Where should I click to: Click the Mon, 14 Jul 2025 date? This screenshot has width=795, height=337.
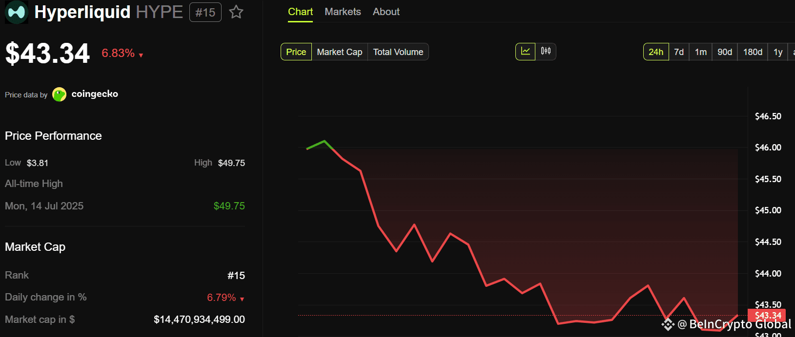coord(44,206)
